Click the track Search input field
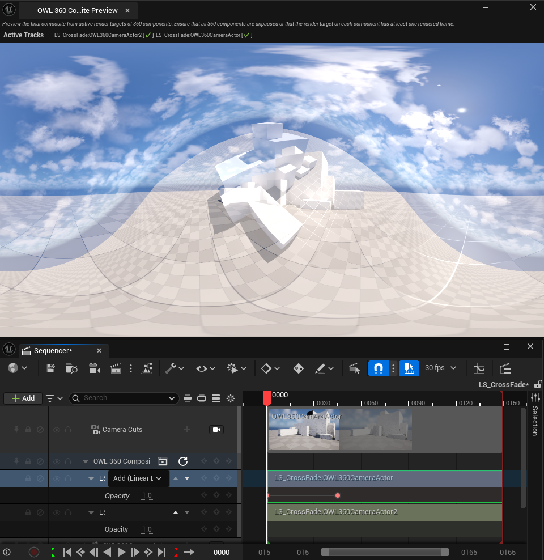The image size is (544, 560). pyautogui.click(x=124, y=398)
